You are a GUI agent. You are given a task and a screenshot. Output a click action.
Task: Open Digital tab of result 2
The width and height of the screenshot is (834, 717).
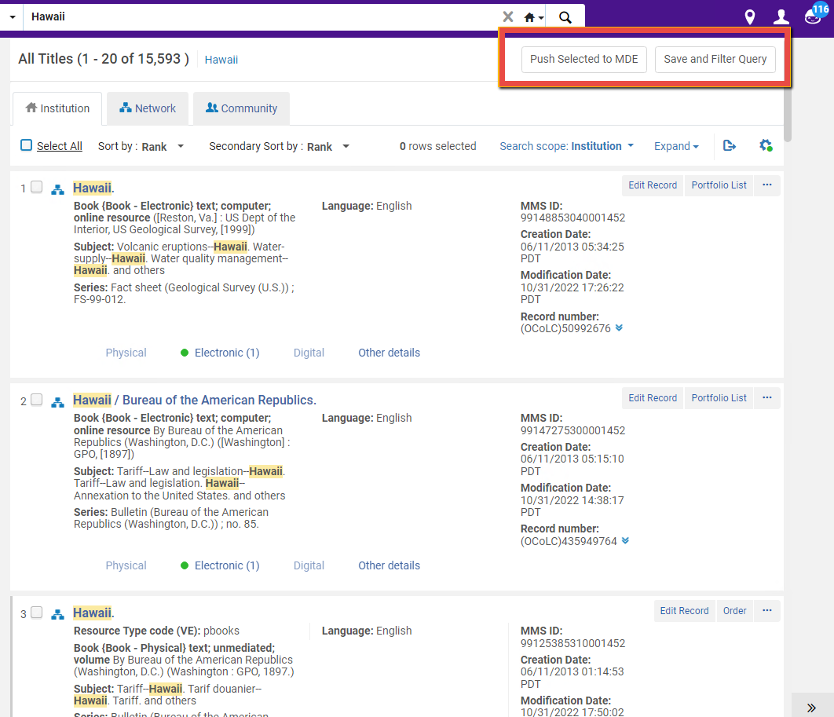[309, 566]
